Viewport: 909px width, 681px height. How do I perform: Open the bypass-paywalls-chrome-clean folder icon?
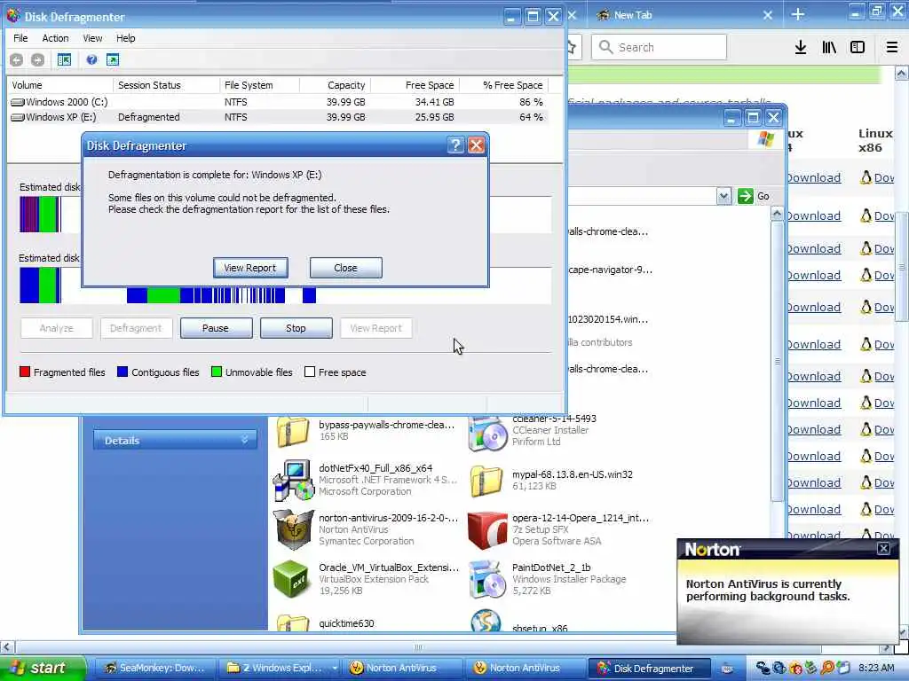(x=293, y=432)
